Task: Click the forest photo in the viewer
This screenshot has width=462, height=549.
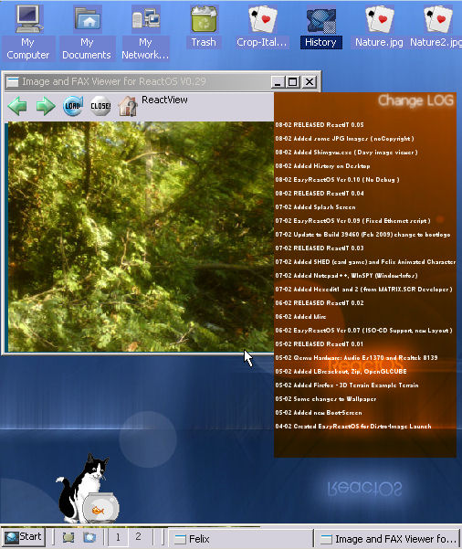Action: (x=141, y=237)
